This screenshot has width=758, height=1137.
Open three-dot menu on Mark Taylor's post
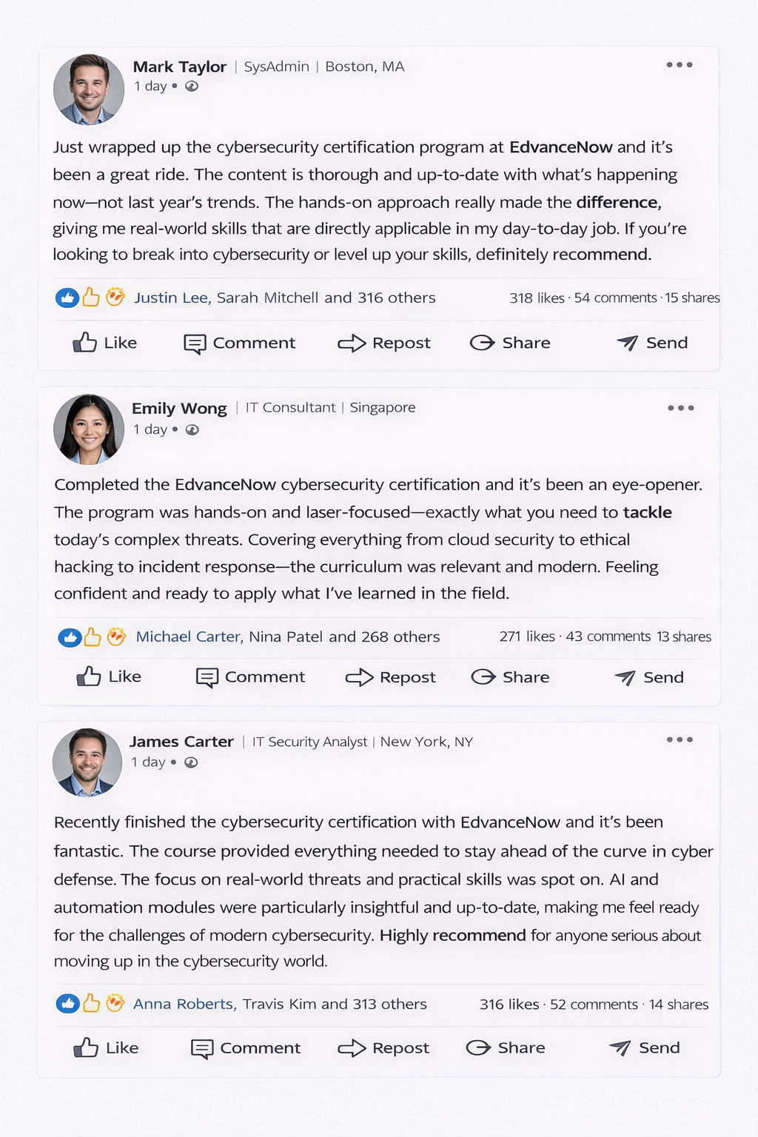pyautogui.click(x=680, y=65)
